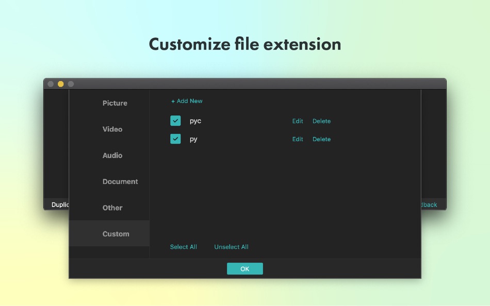Select the Audio category
This screenshot has width=490, height=306.
point(109,156)
